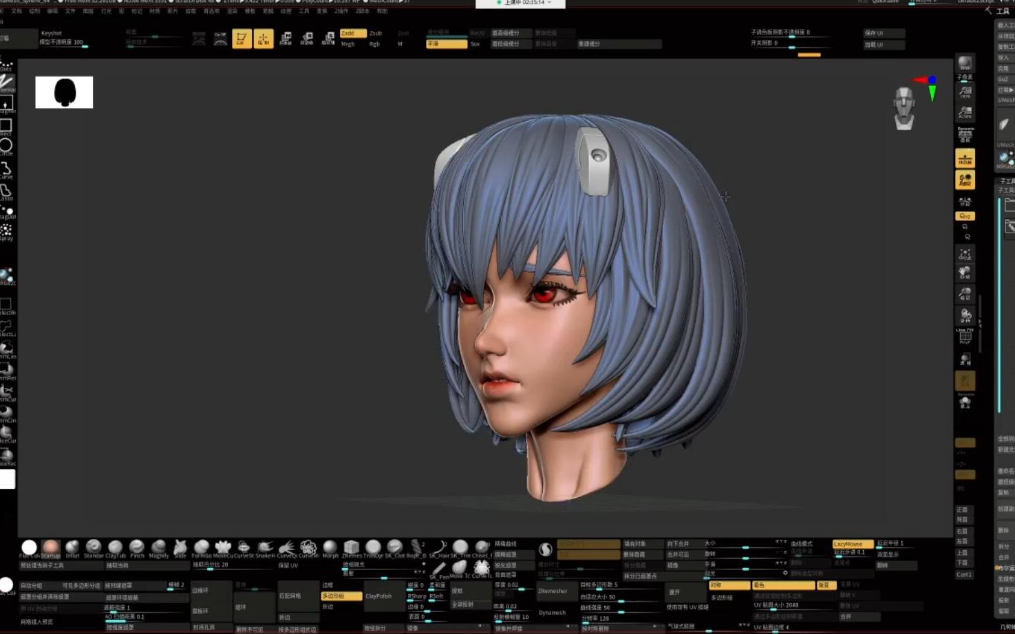1015x634 pixels.
Task: Click the Cust1 view button
Action: tap(963, 575)
